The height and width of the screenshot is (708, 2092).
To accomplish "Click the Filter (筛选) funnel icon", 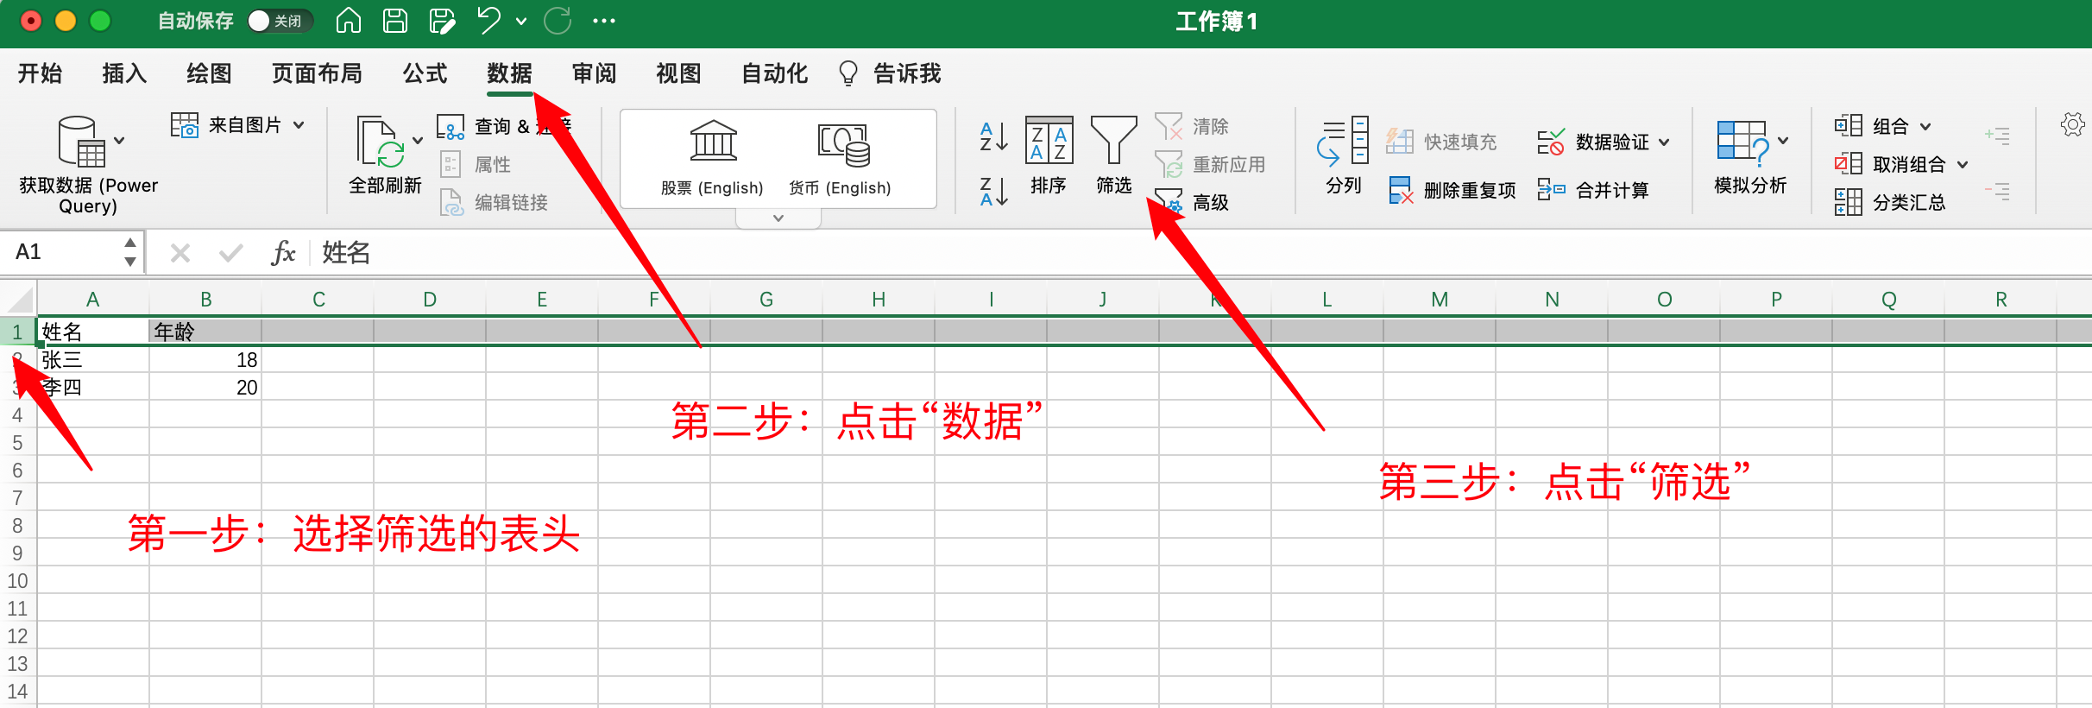I will 1113,142.
